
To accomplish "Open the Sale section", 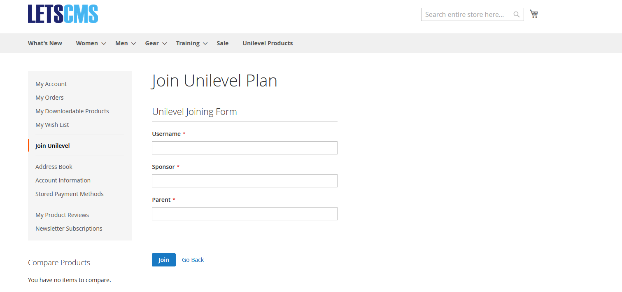I will (222, 43).
